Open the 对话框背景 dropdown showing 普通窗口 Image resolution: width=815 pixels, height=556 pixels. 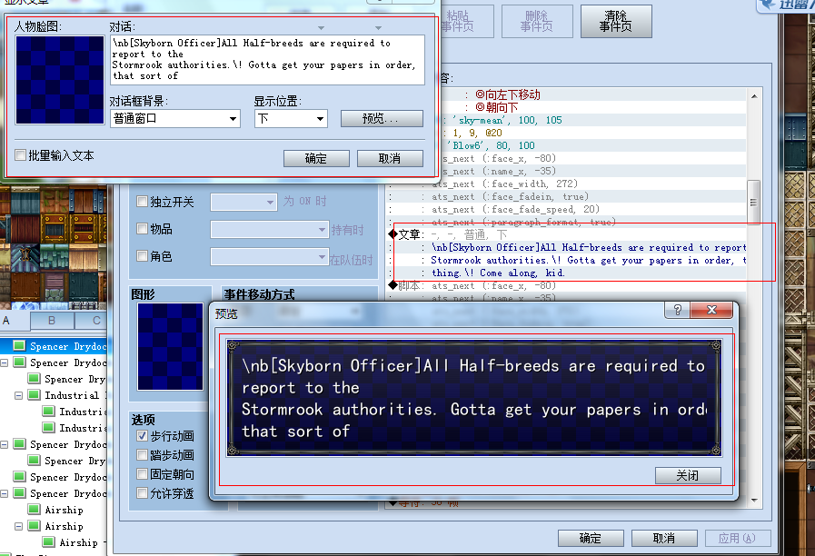coord(175,118)
